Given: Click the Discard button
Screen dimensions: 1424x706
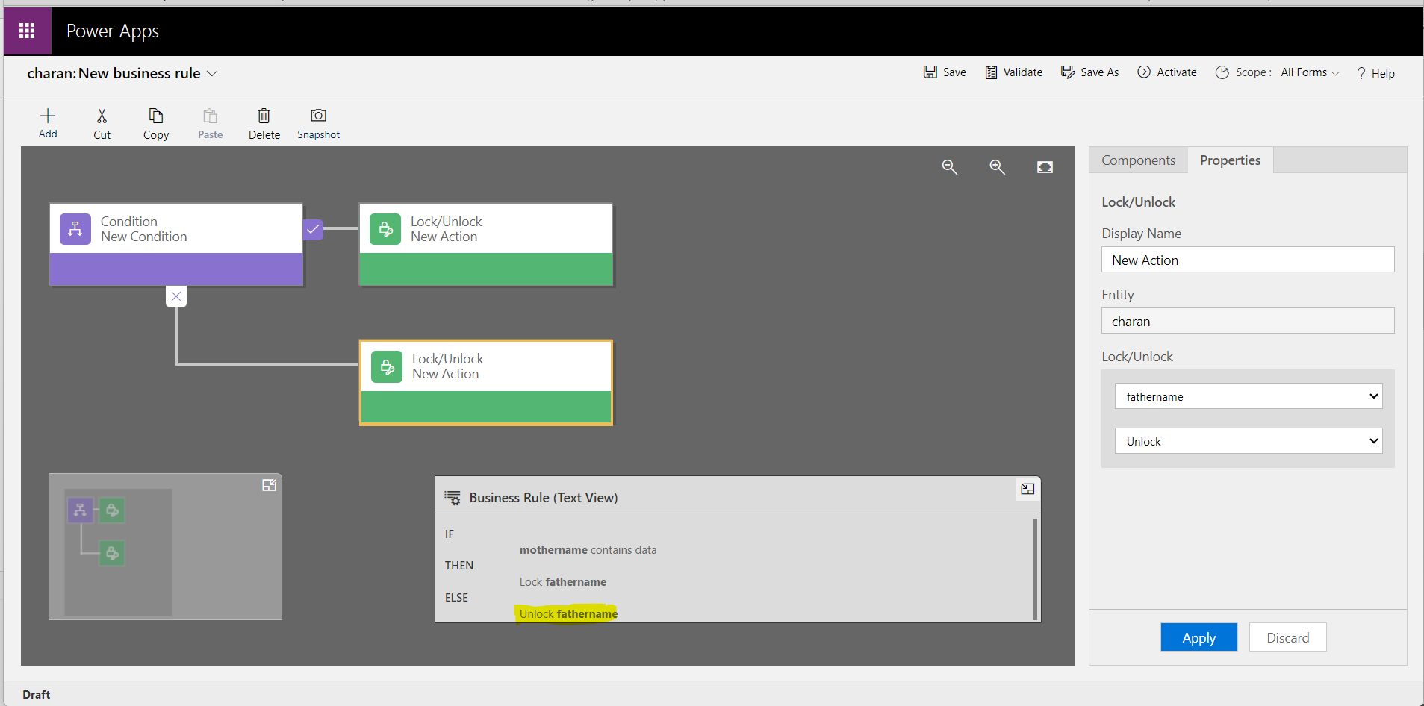Looking at the screenshot, I should tap(1287, 637).
